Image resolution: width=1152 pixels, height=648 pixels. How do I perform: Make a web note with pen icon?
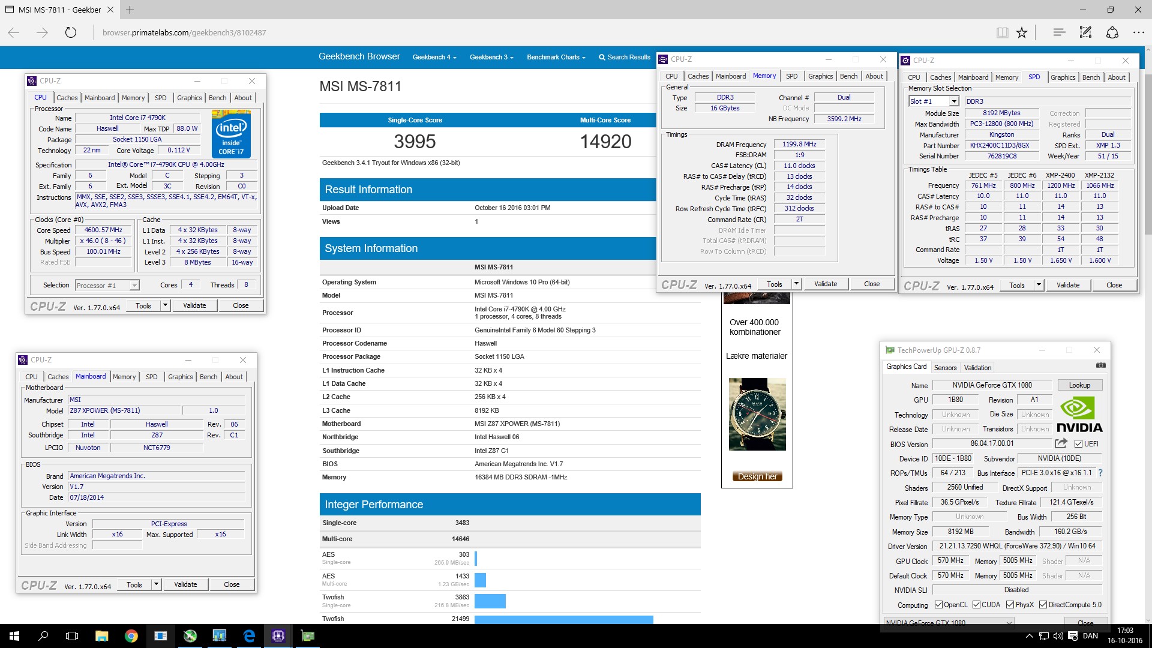(x=1085, y=32)
